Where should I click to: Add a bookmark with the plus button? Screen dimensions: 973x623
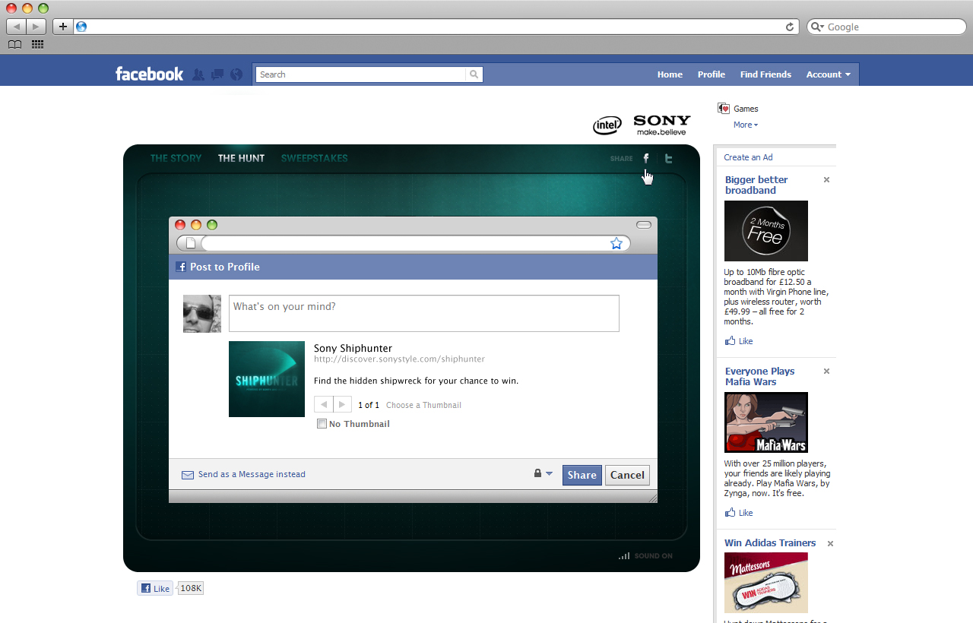coord(63,27)
